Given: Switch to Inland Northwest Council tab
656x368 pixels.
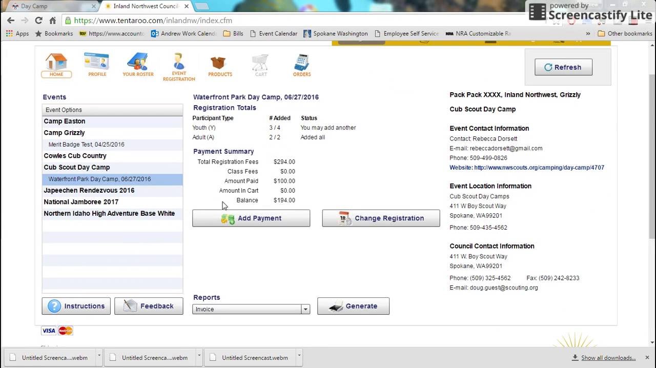Looking at the screenshot, I should click(x=146, y=7).
